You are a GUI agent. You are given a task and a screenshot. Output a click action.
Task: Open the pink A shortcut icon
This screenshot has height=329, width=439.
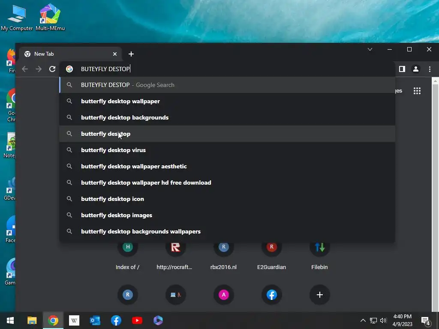[x=223, y=295]
